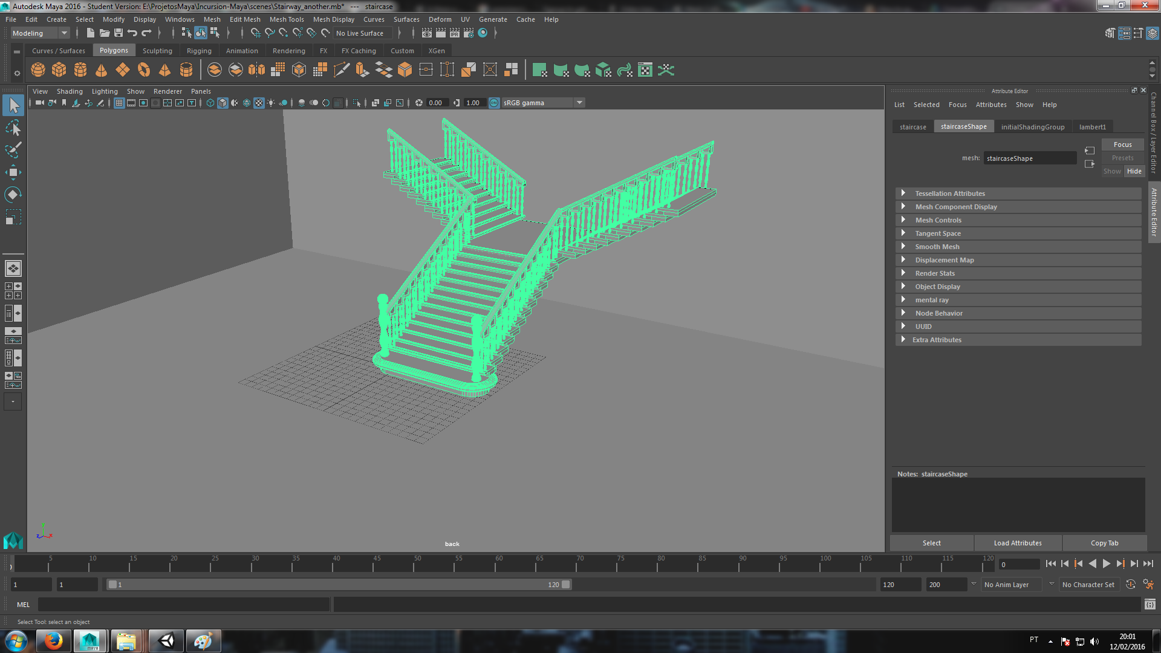Expand the Smooth Mesh section

[1018, 247]
